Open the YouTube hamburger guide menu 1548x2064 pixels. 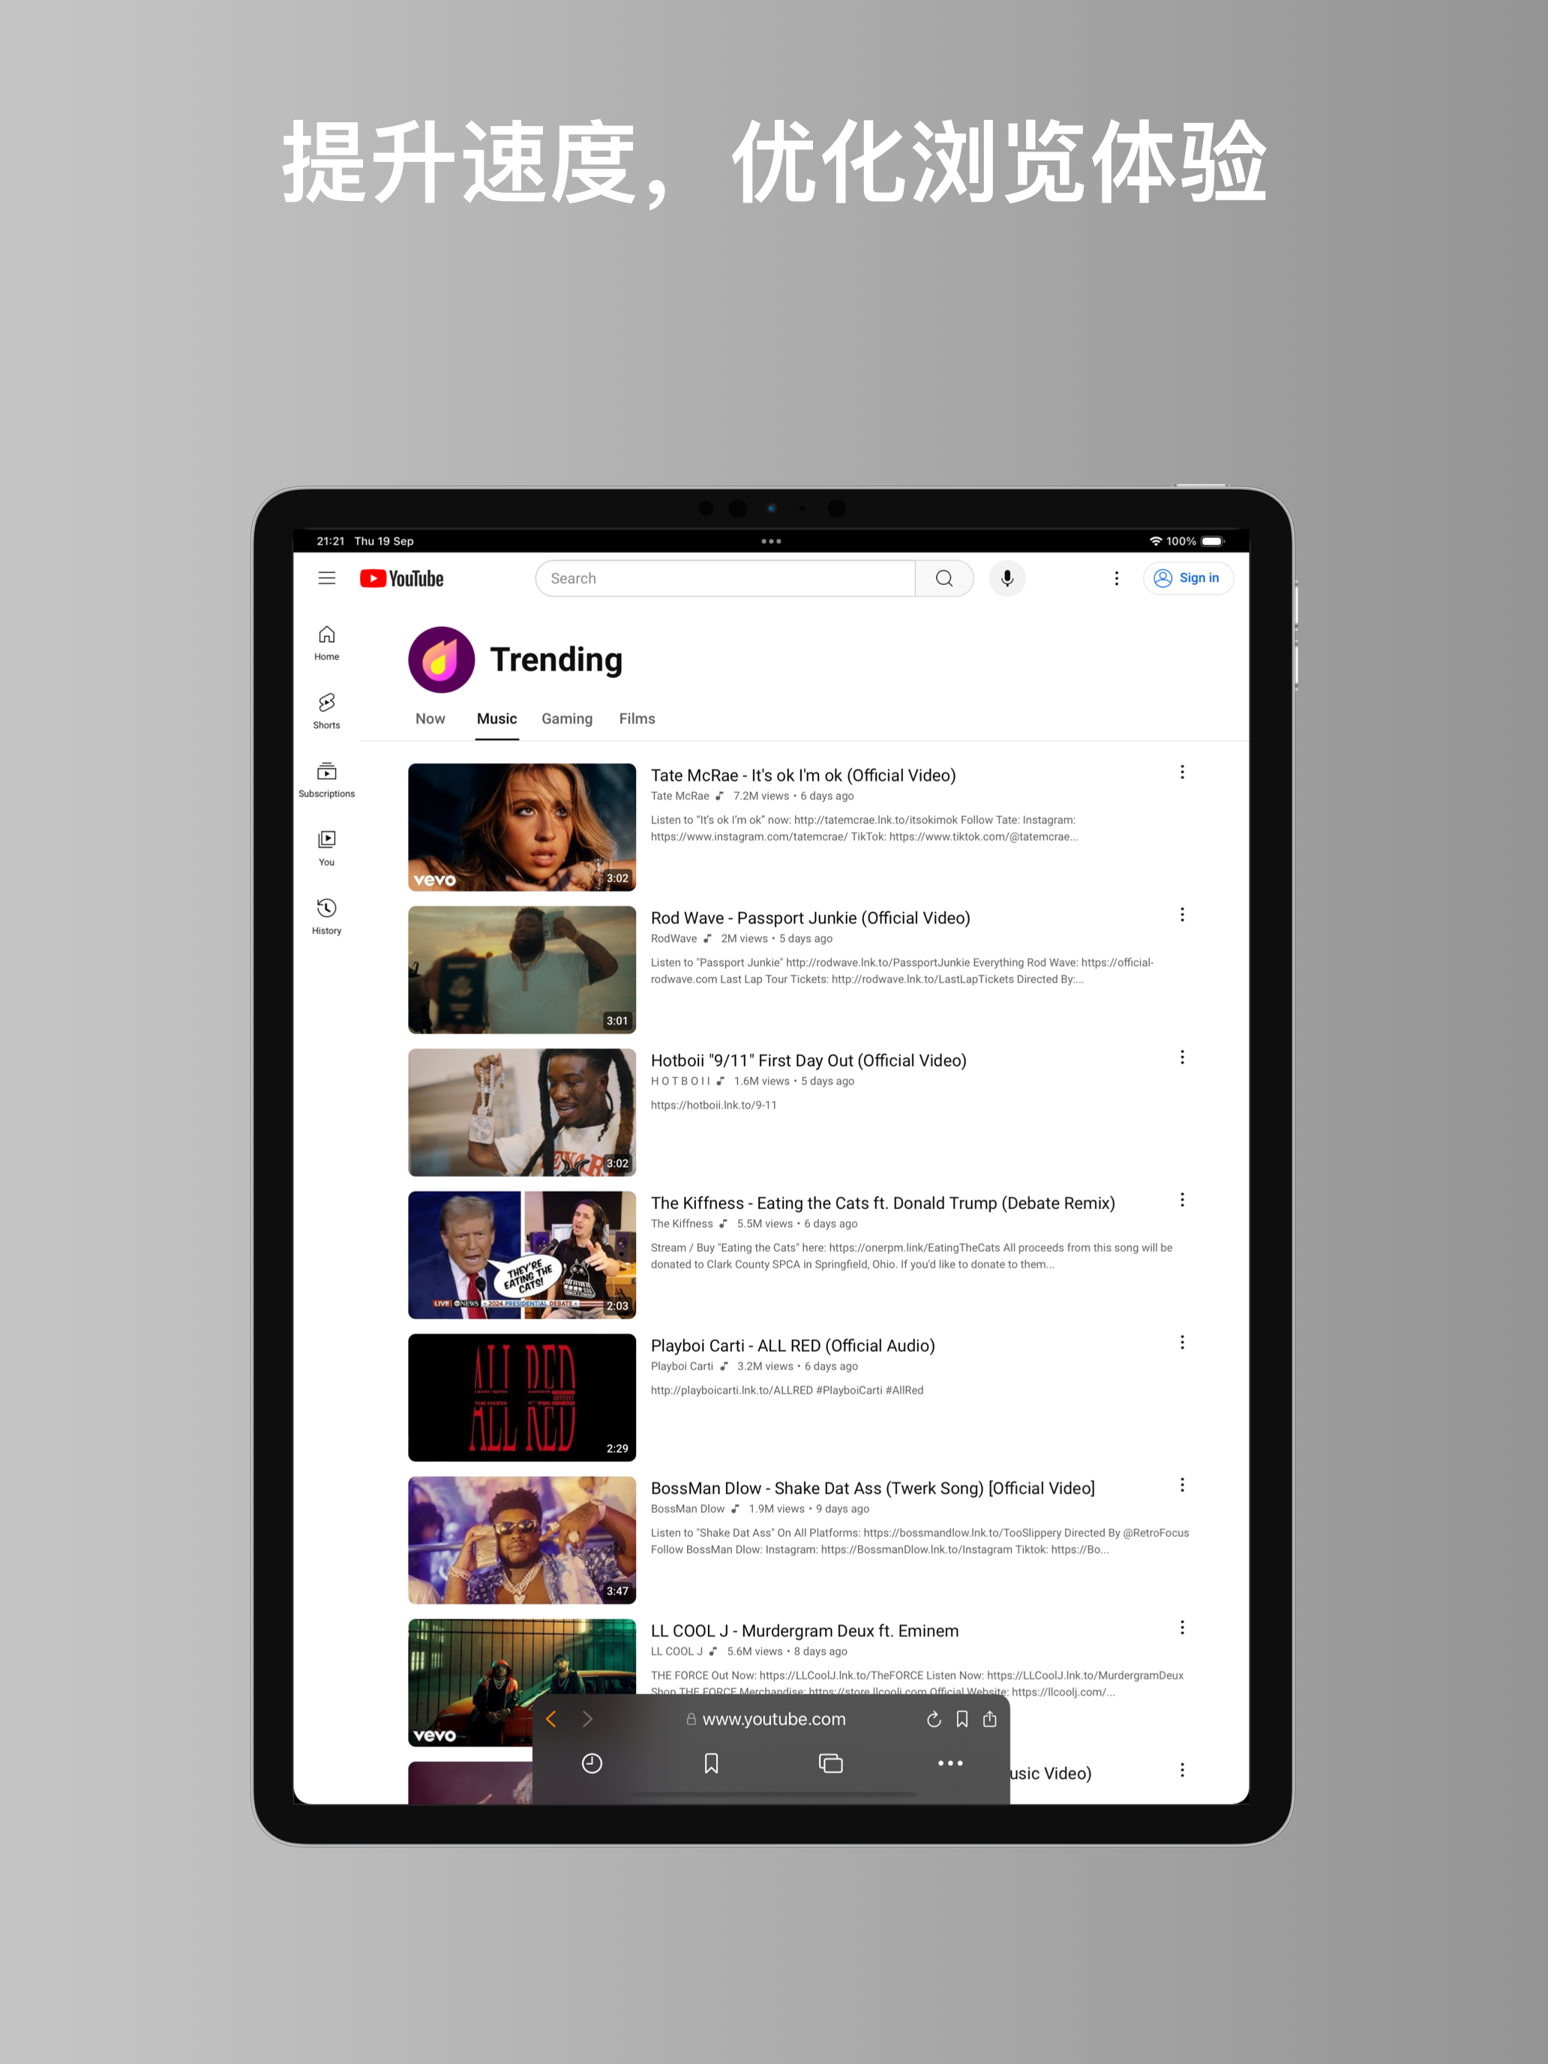(326, 578)
